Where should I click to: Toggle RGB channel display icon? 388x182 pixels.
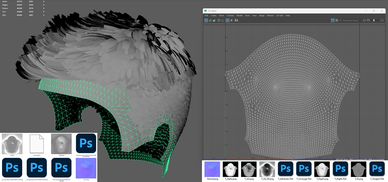(364, 20)
